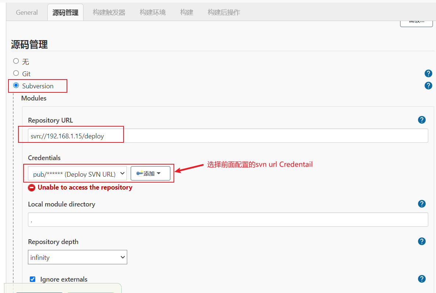Open help for the Subversion option
Image resolution: width=436 pixels, height=293 pixels.
[428, 85]
